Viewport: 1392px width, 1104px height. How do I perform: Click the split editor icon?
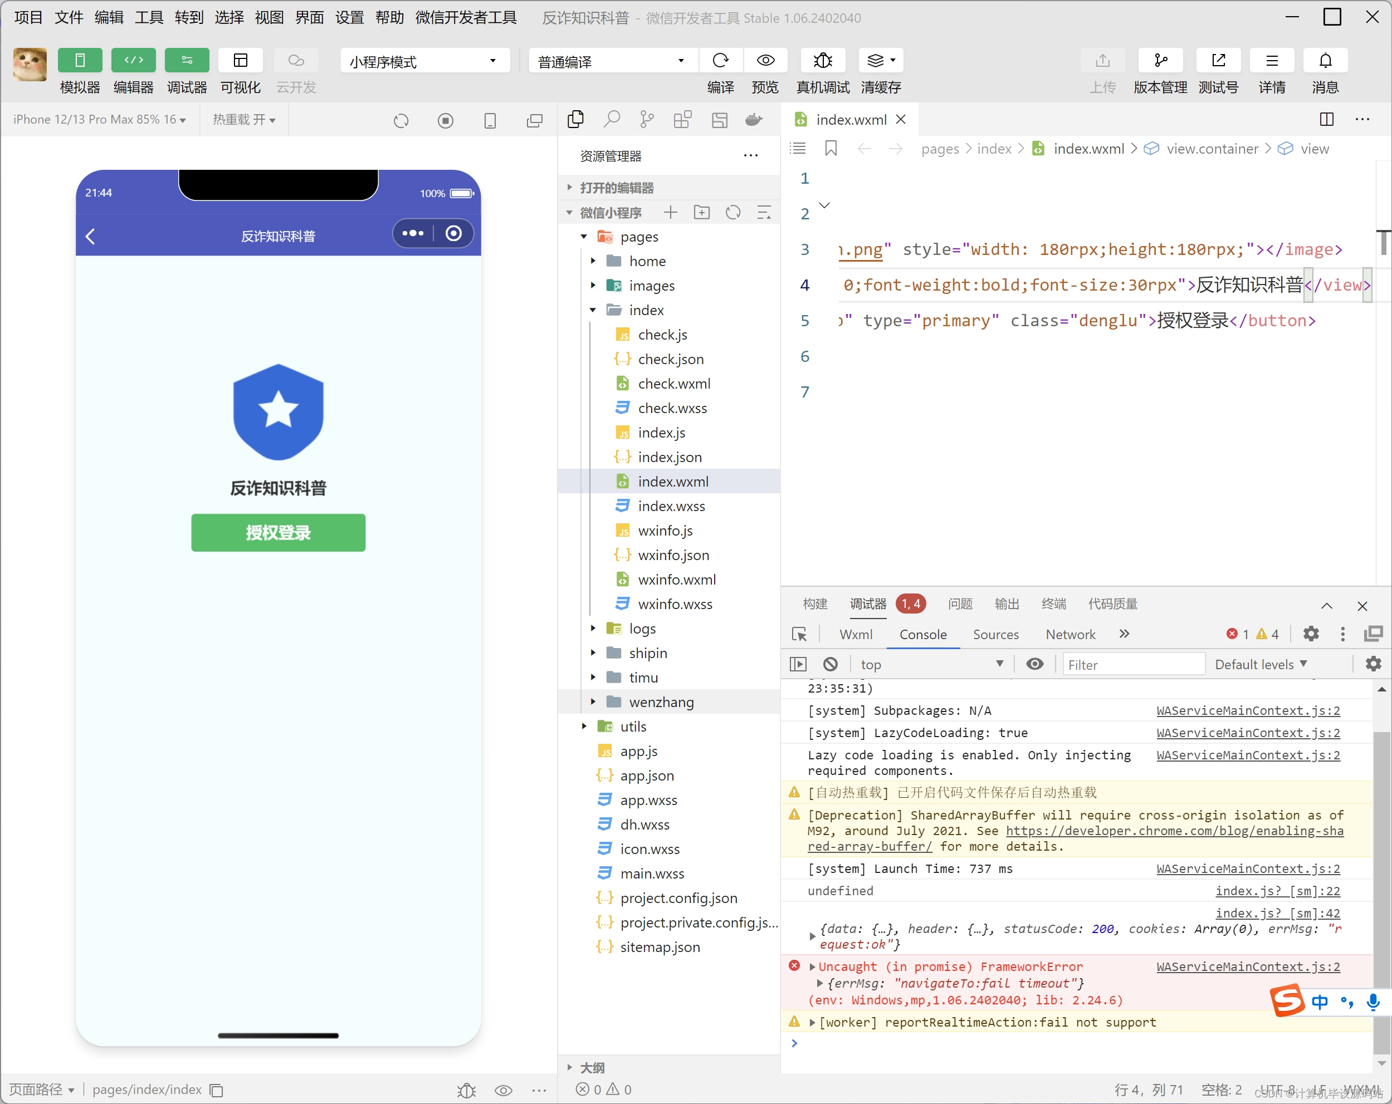tap(1326, 119)
